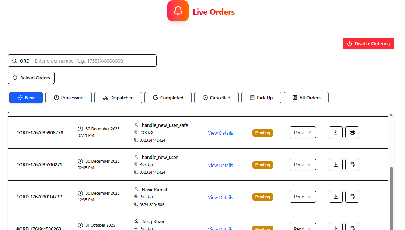405x230 pixels.
Task: Select the New orders tab
Action: (x=26, y=98)
